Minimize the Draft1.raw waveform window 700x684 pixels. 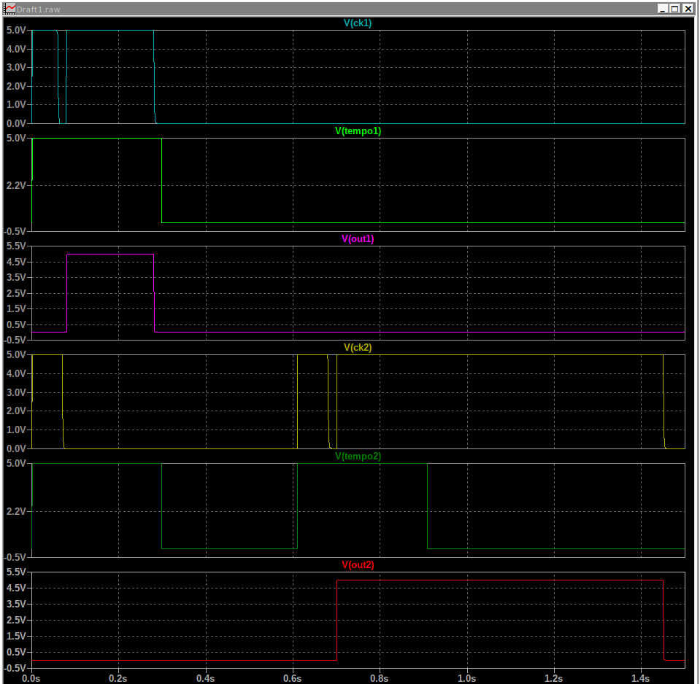point(663,9)
